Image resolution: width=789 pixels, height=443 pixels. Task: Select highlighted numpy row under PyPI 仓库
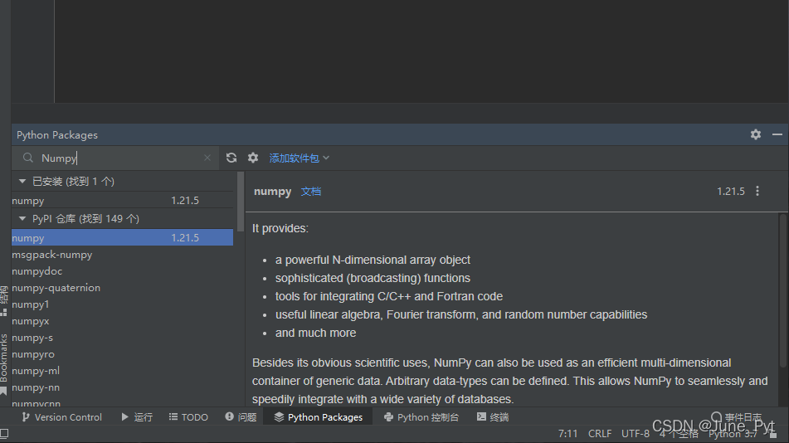click(122, 237)
